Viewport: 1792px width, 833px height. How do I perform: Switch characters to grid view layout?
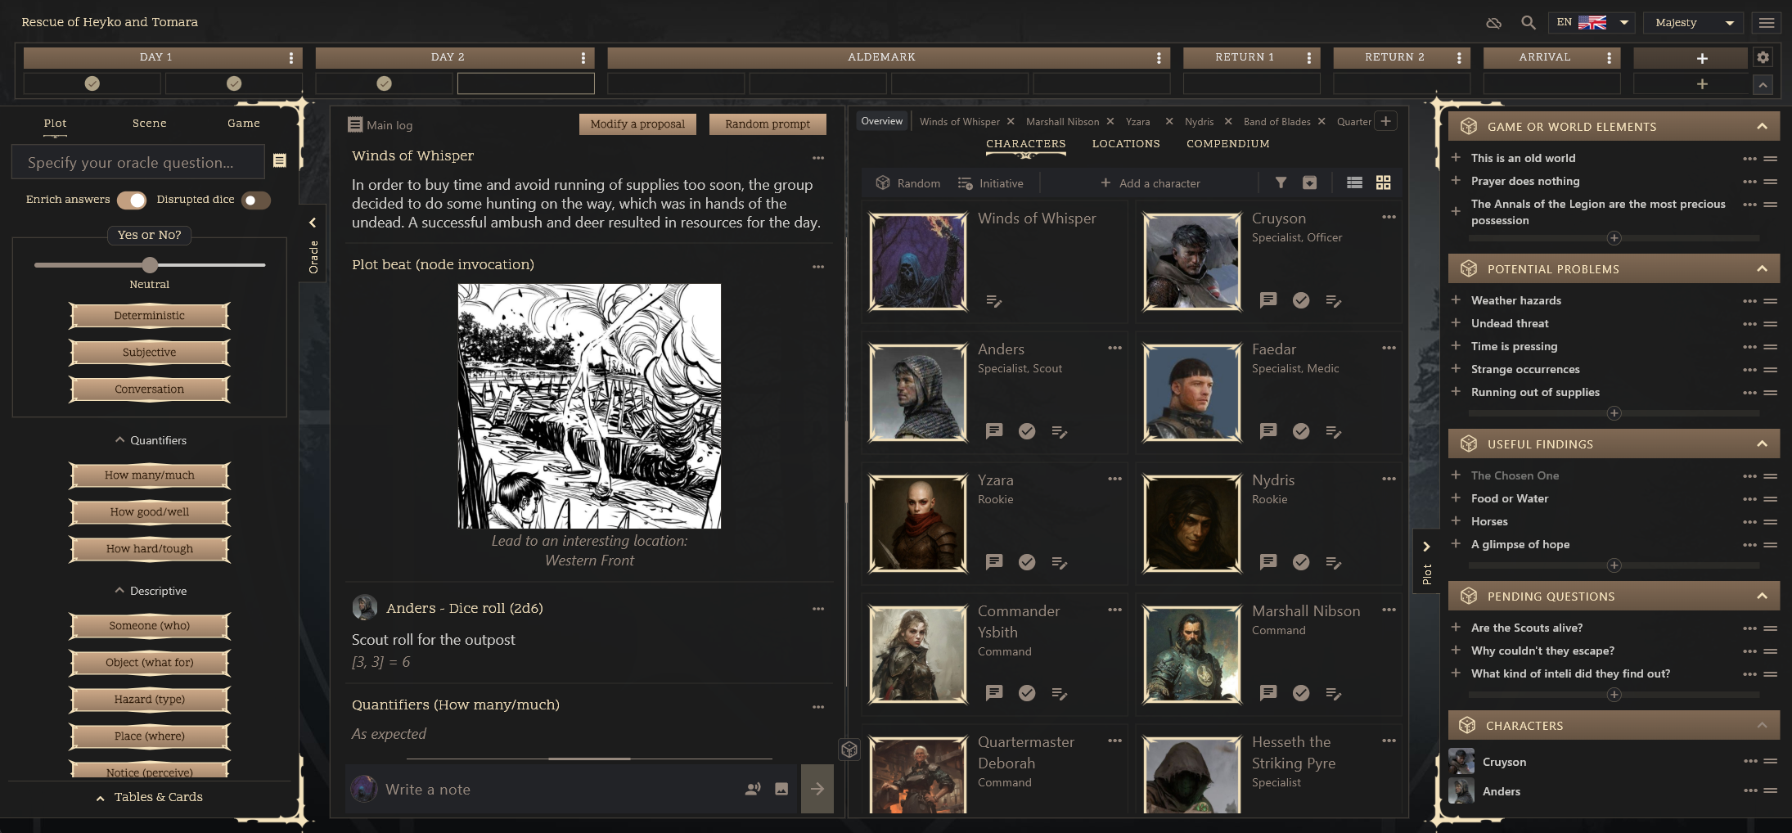pos(1383,182)
